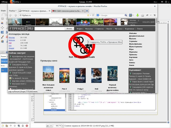This screenshot has height=128, width=171.
Task: Go to the Firefox home page icon
Action: tap(142, 15)
